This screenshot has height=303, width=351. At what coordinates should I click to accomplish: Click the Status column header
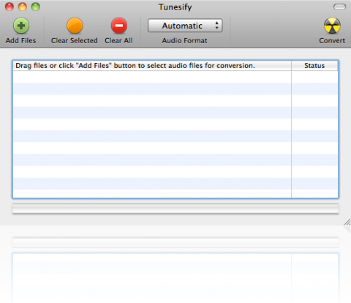coord(314,66)
